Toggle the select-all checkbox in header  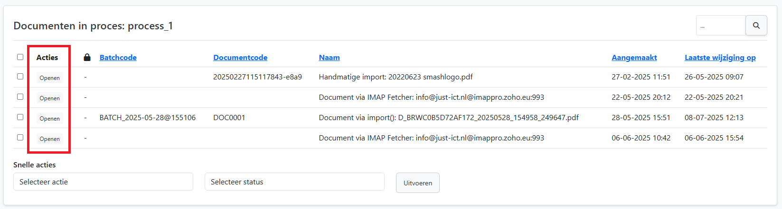pos(20,57)
